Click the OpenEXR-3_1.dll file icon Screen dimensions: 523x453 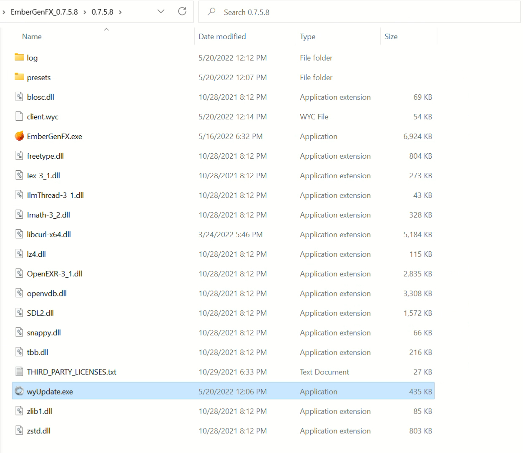click(x=19, y=273)
